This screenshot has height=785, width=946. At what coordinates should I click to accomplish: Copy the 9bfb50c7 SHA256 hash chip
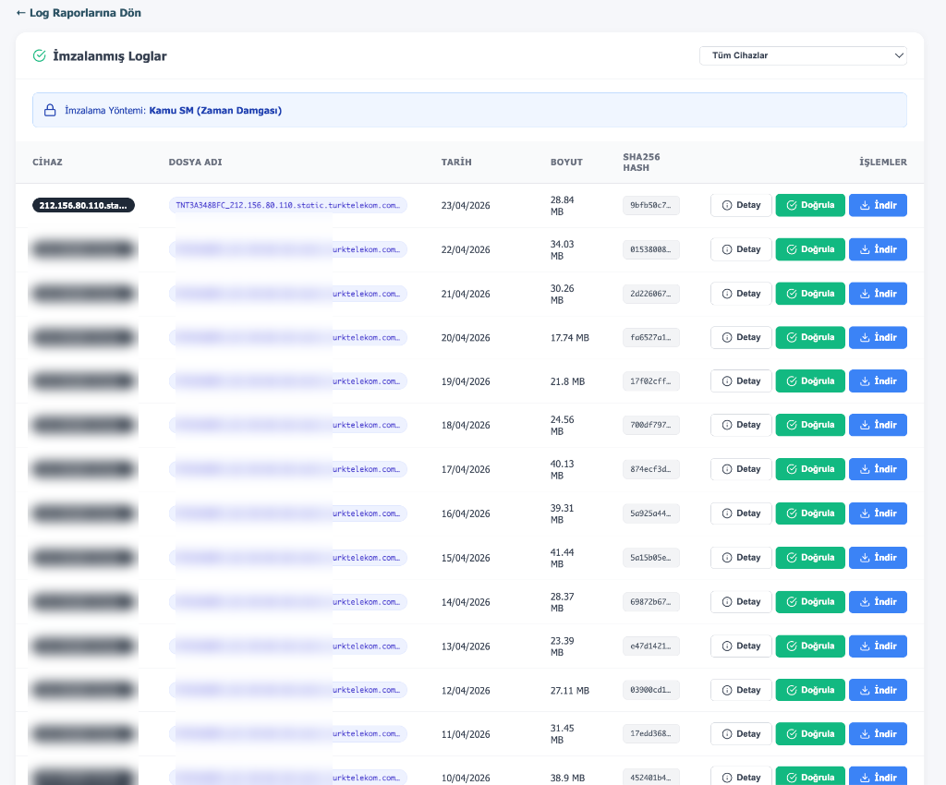click(x=650, y=205)
